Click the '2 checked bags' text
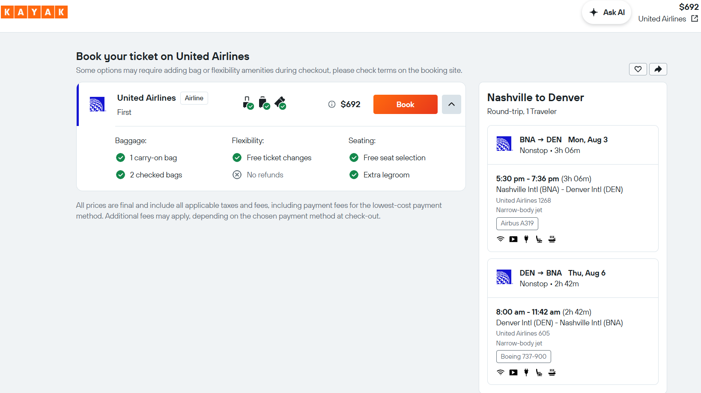 (156, 175)
